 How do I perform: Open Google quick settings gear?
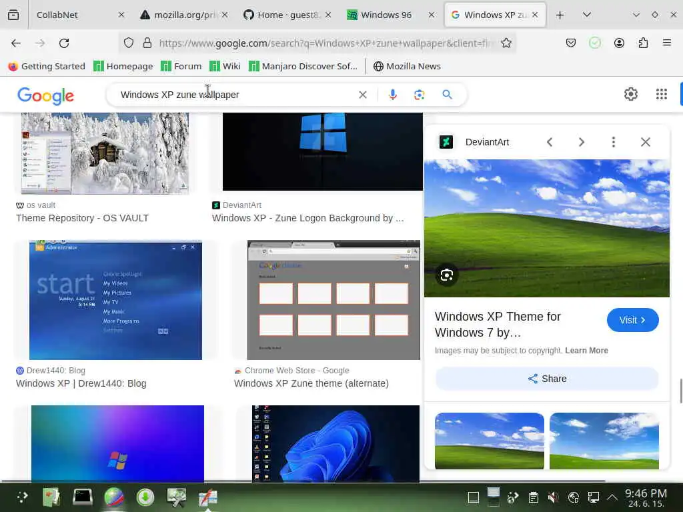click(x=631, y=94)
